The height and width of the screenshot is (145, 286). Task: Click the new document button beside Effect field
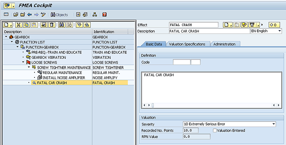pyautogui.click(x=228, y=25)
